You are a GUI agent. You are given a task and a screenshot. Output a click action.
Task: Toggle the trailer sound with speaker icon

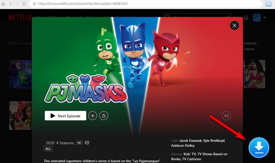[226, 116]
